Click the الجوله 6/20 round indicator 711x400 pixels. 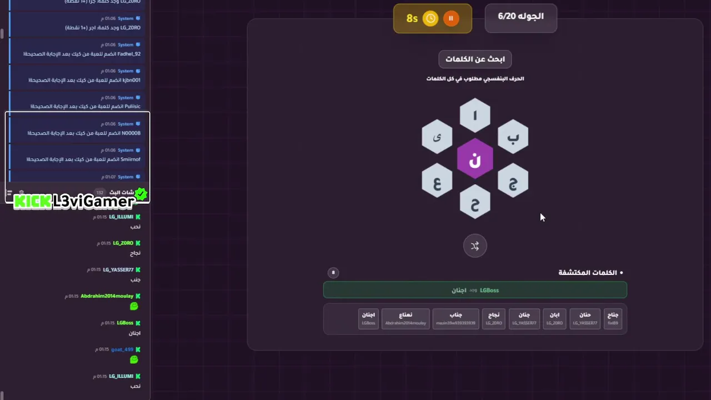(520, 17)
